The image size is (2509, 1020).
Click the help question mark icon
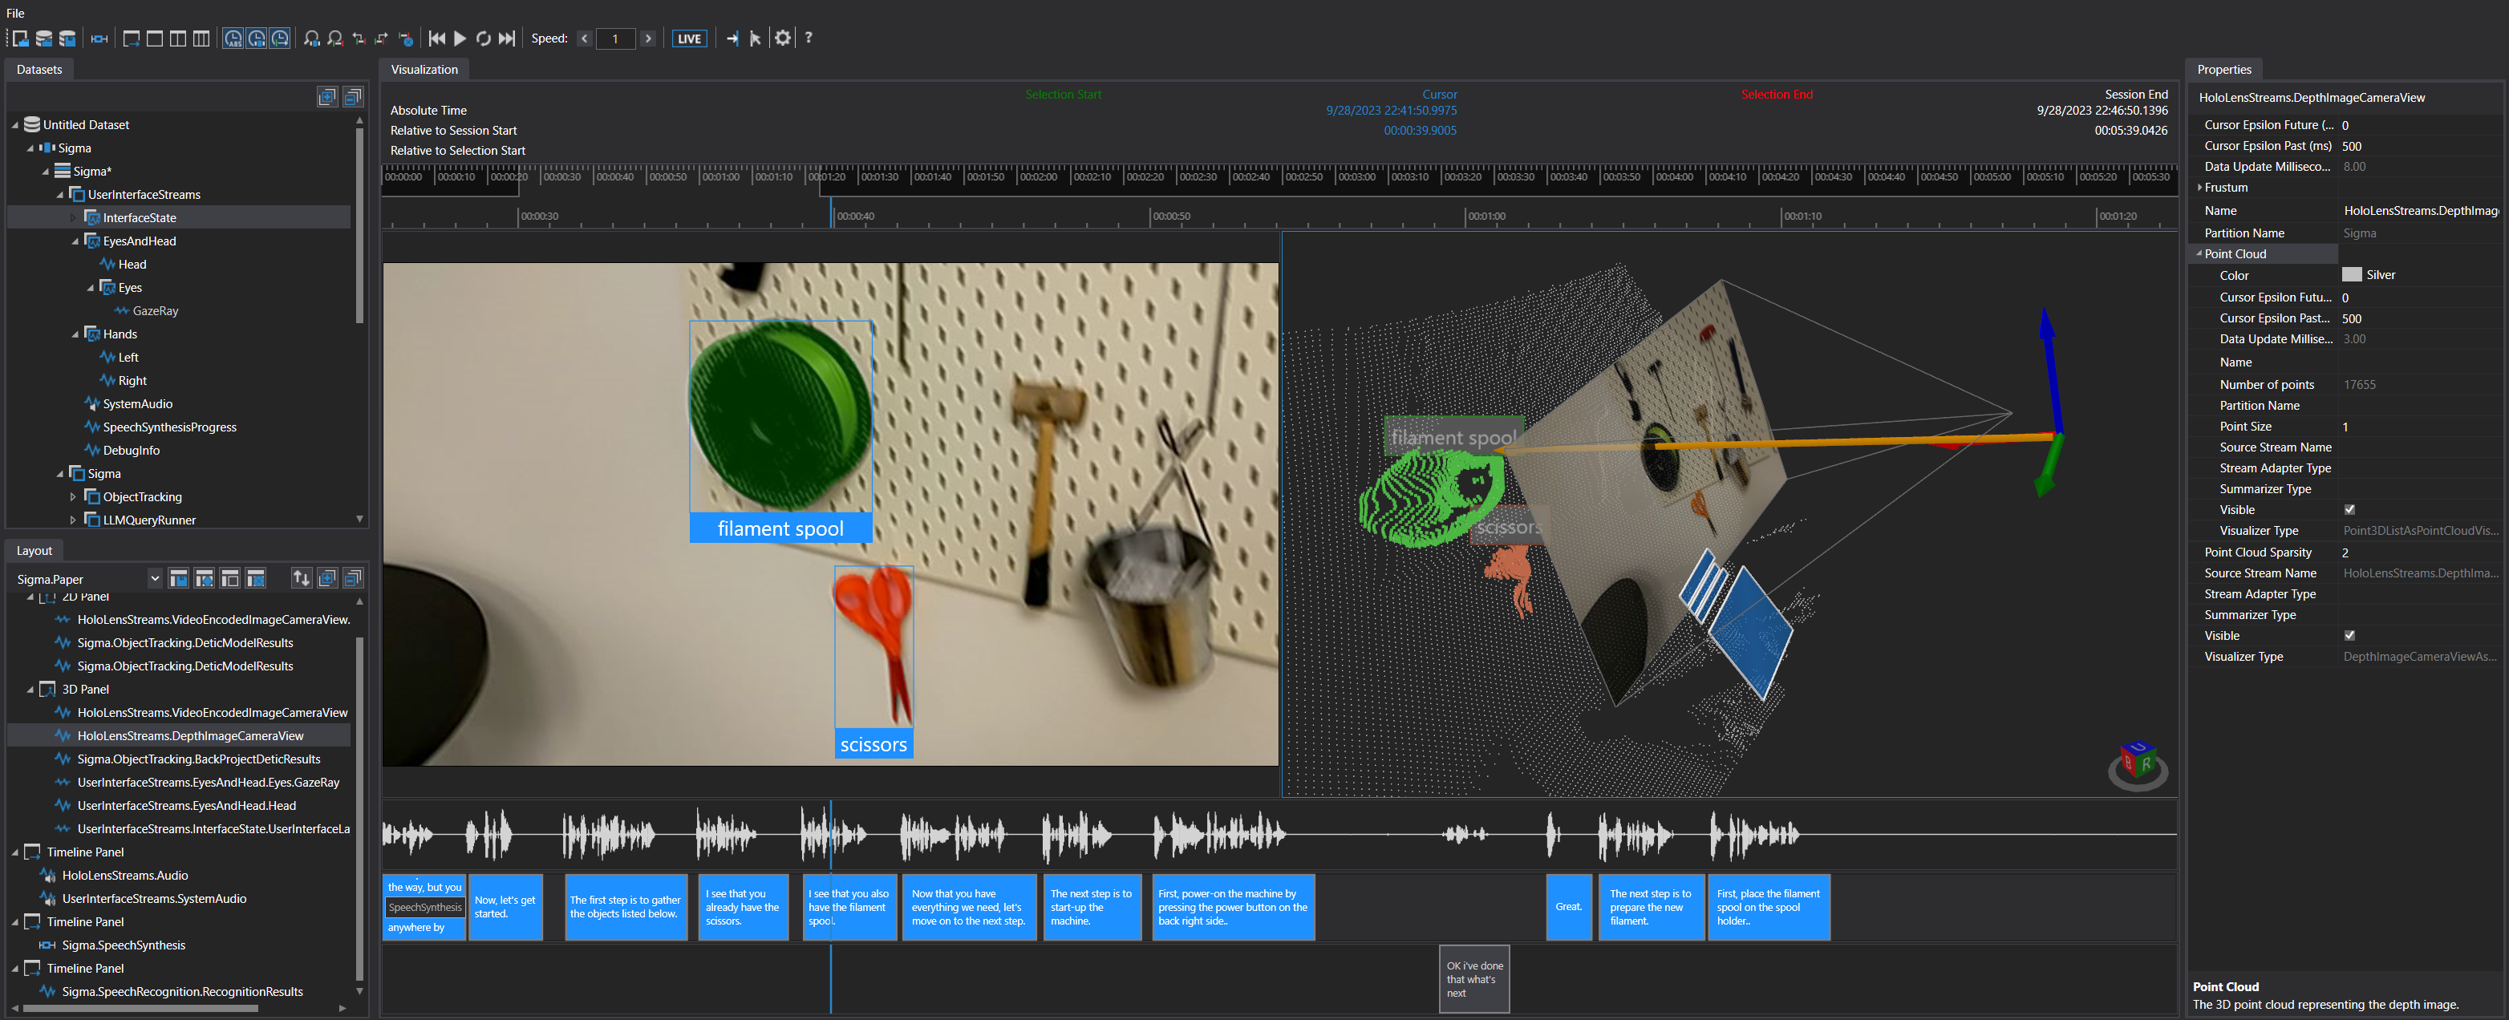click(x=809, y=38)
